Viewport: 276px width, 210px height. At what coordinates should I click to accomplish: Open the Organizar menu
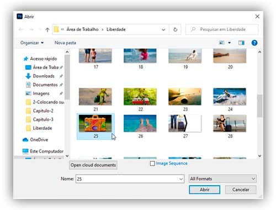click(32, 43)
